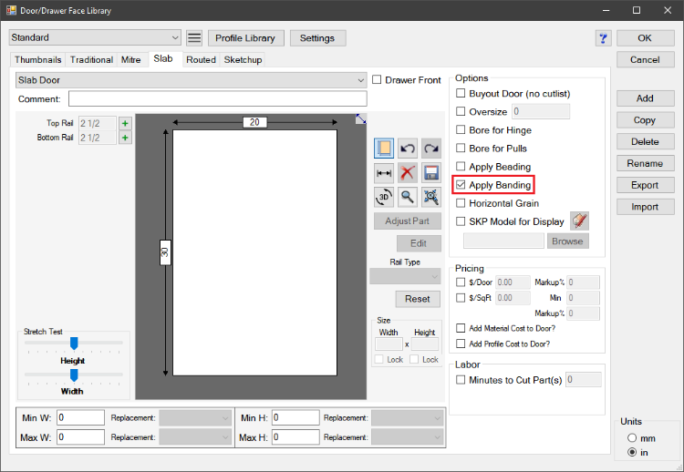Click the blue help question mark
The width and height of the screenshot is (684, 472).
pos(602,38)
